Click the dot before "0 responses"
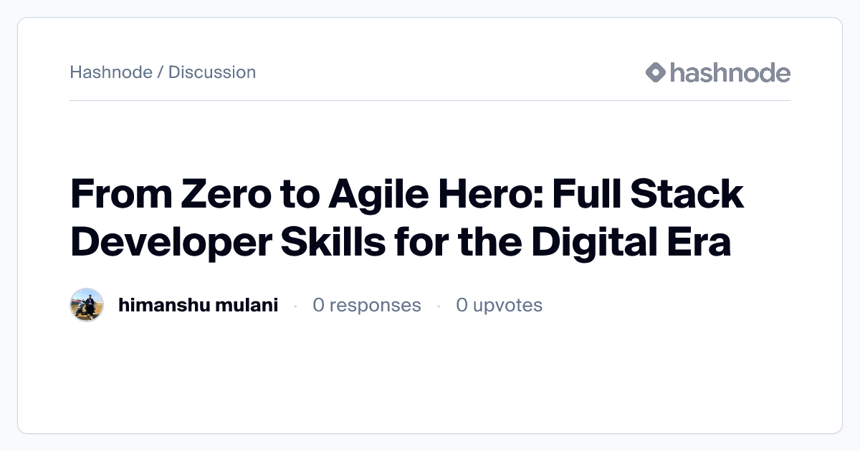This screenshot has width=860, height=451. (295, 306)
